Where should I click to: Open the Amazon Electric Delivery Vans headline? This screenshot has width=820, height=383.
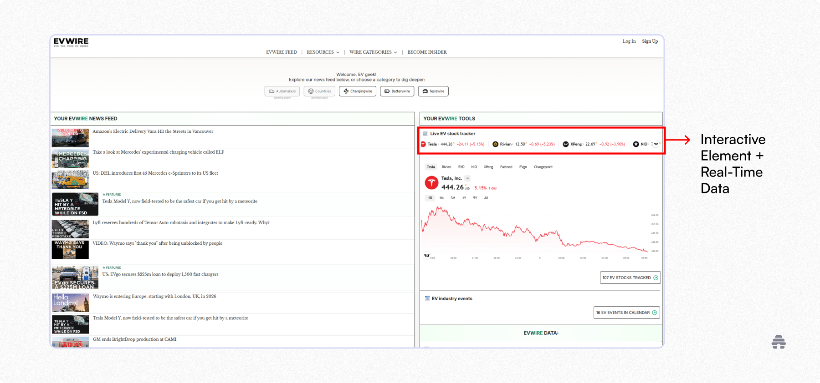click(x=153, y=131)
